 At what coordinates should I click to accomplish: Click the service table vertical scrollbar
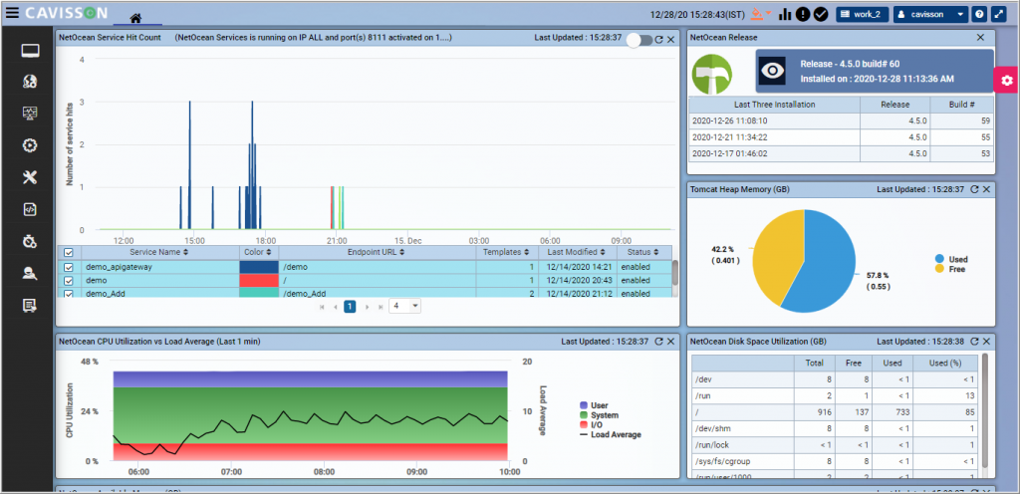(x=675, y=272)
